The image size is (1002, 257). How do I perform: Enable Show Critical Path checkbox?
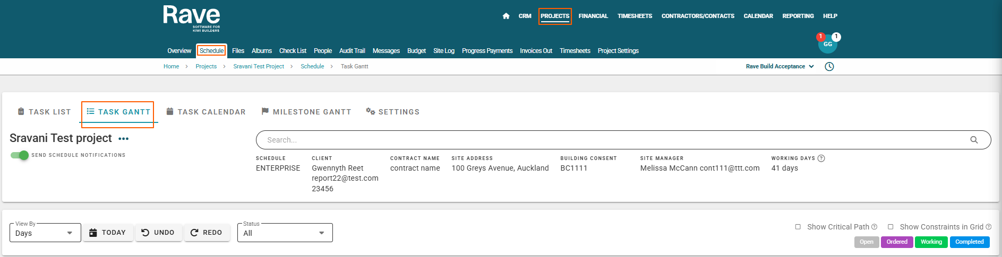[x=798, y=227]
